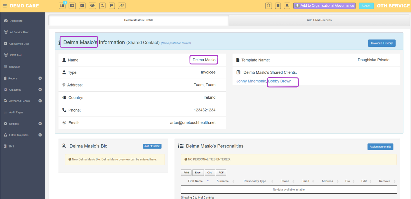Sort table by Email column
This screenshot has height=199, width=411.
(305, 181)
